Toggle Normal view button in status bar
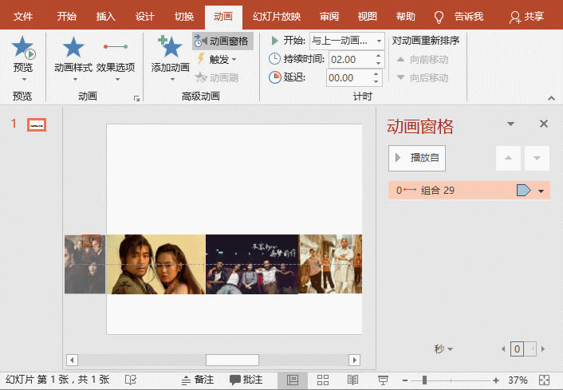Viewport: 563px width, 390px height. [x=293, y=380]
